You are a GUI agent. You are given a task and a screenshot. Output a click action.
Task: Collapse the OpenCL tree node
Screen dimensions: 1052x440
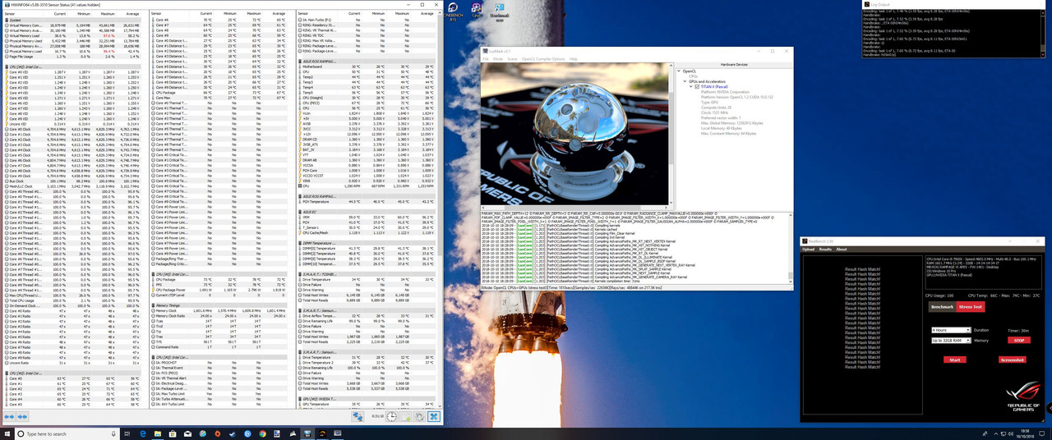[x=679, y=71]
